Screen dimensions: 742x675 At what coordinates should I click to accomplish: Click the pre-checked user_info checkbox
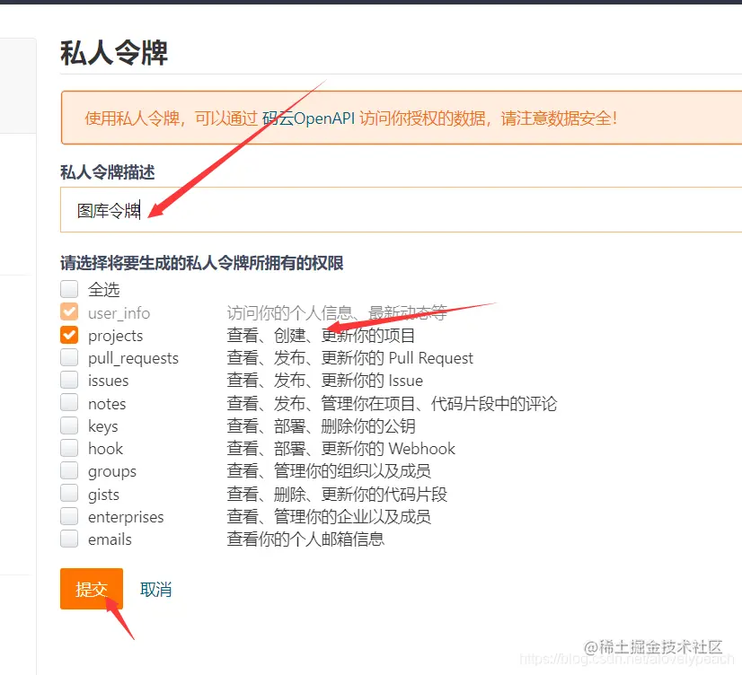coord(69,311)
